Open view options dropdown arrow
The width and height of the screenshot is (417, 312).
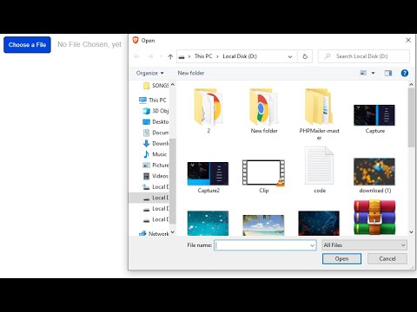pyautogui.click(x=373, y=73)
